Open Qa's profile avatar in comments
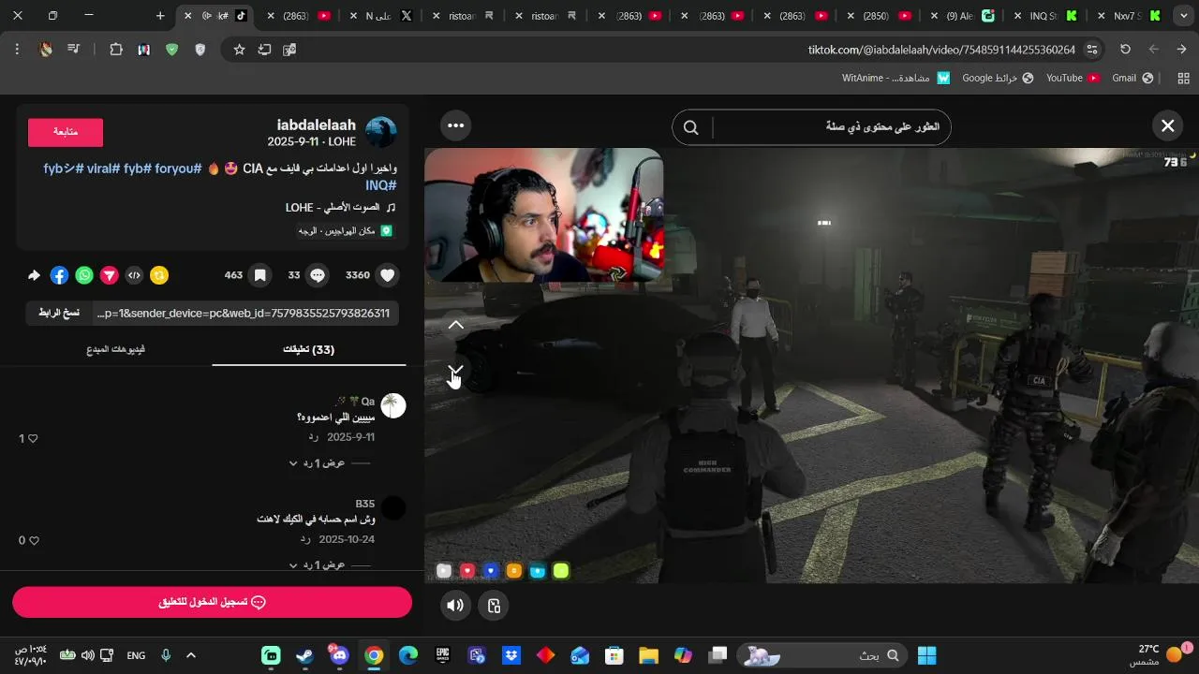 tap(393, 405)
